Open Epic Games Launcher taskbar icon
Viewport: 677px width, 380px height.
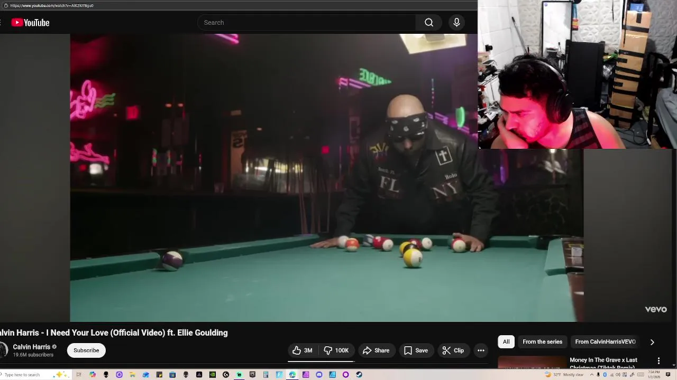pyautogui.click(x=252, y=375)
